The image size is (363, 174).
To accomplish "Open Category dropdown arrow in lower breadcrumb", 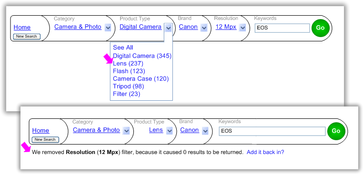I will tap(126, 131).
